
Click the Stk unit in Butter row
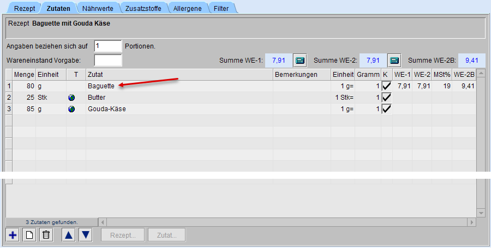42,98
